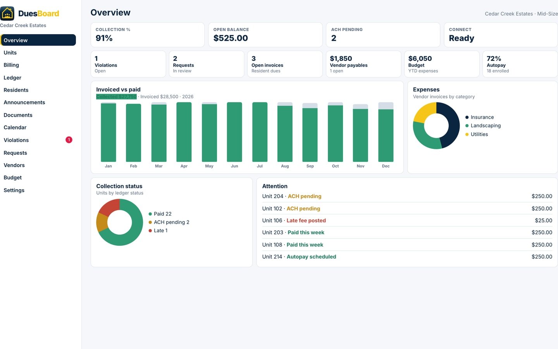Open the Requests In review tile
The image size is (558, 349).
pyautogui.click(x=207, y=64)
